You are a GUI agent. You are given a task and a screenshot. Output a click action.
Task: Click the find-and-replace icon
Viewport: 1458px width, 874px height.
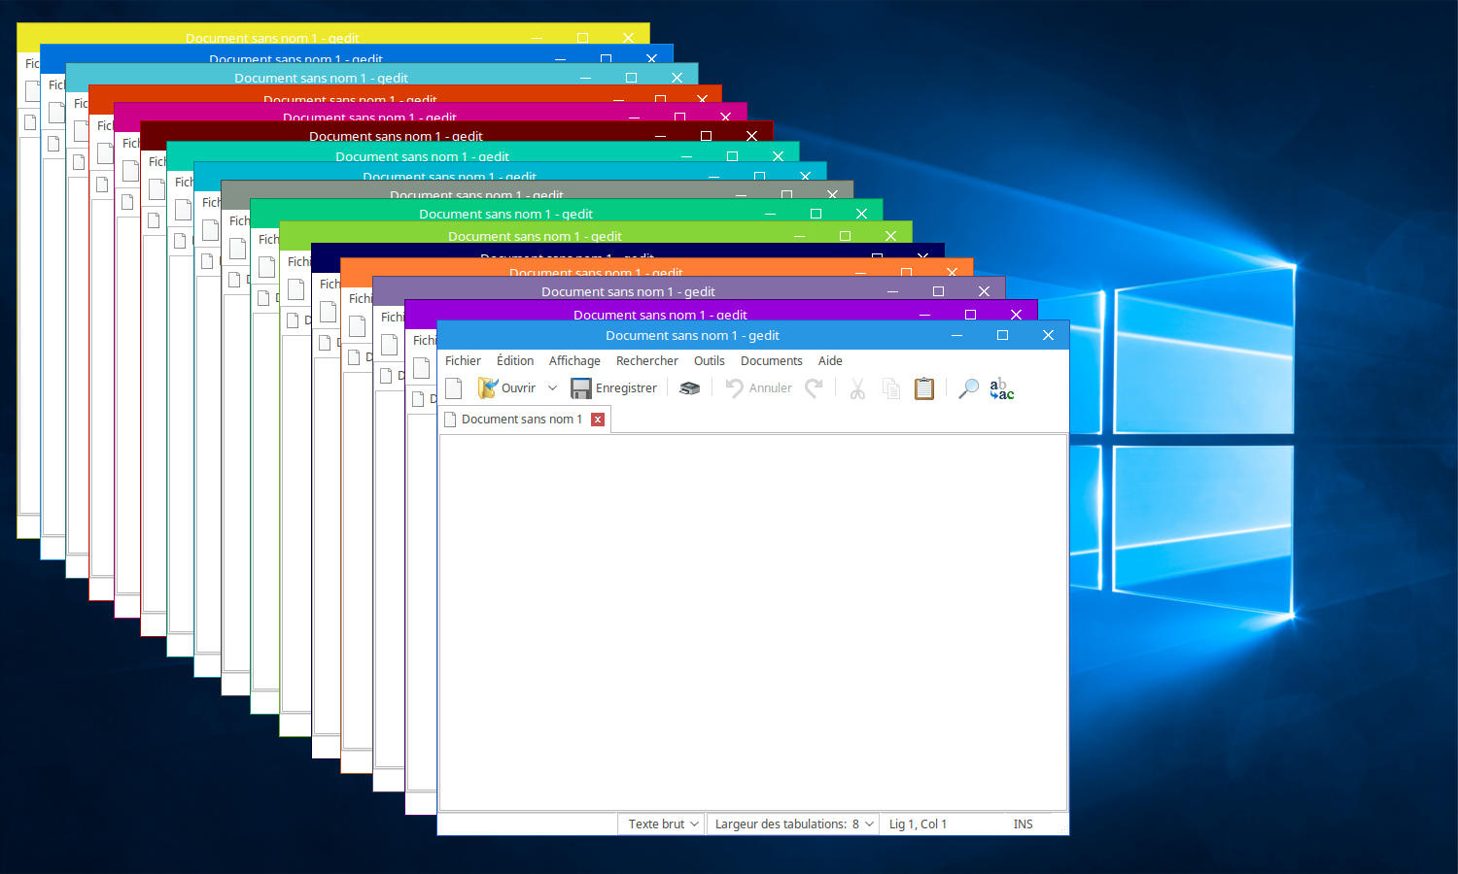coord(1001,388)
